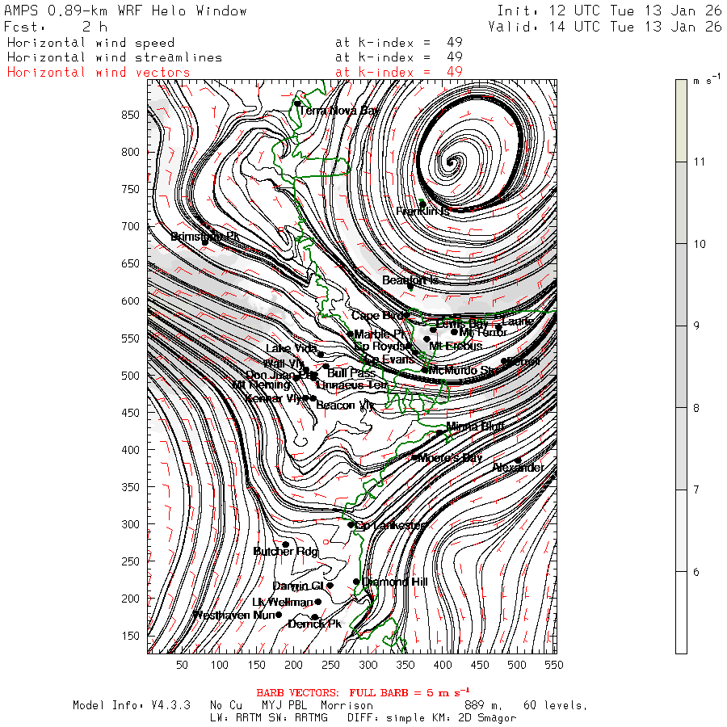
Task: Click the red 'Horizontal wind vectors' legend text
Action: pyautogui.click(x=99, y=73)
